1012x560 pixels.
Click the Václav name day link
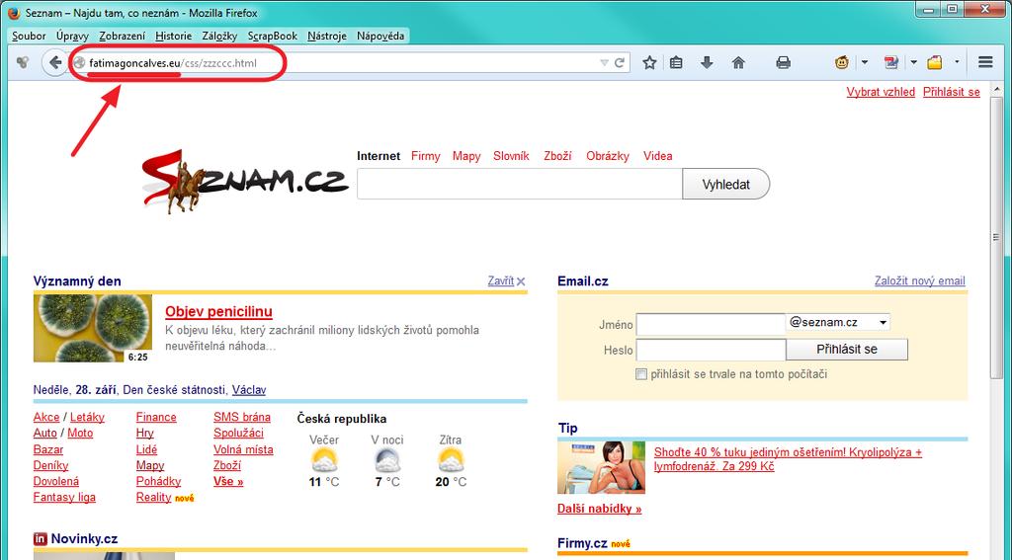pos(248,390)
